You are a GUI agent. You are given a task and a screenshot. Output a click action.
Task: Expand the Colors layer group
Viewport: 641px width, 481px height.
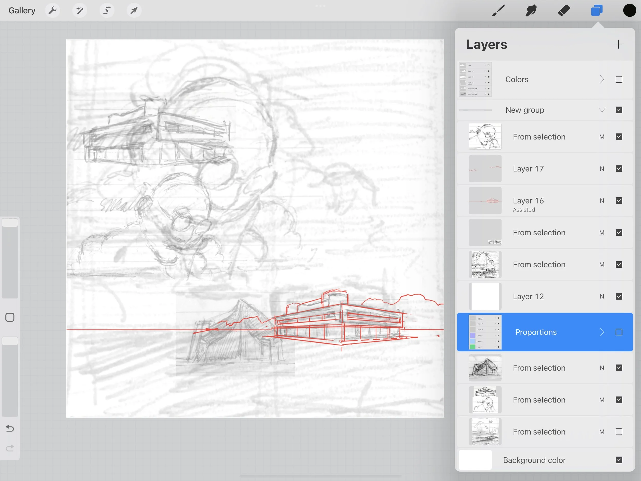602,79
